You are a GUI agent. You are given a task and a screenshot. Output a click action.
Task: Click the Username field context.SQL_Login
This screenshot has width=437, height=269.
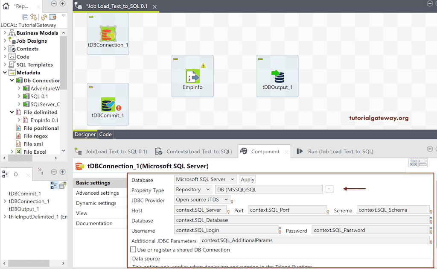[x=226, y=230]
